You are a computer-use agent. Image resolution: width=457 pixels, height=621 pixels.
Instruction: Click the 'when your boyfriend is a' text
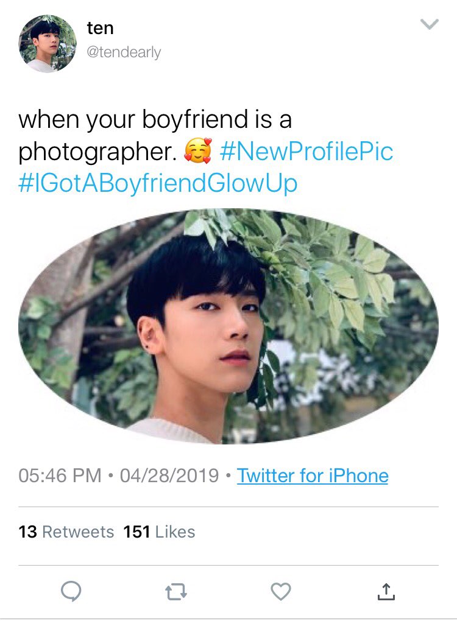tap(155, 119)
